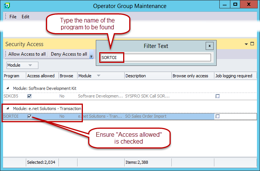
Task: Enable Job logging required for SORTOI
Action: [217, 116]
